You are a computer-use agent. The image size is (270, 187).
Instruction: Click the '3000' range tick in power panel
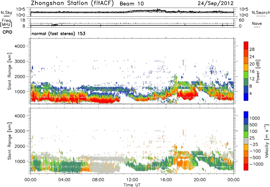click(20, 61)
